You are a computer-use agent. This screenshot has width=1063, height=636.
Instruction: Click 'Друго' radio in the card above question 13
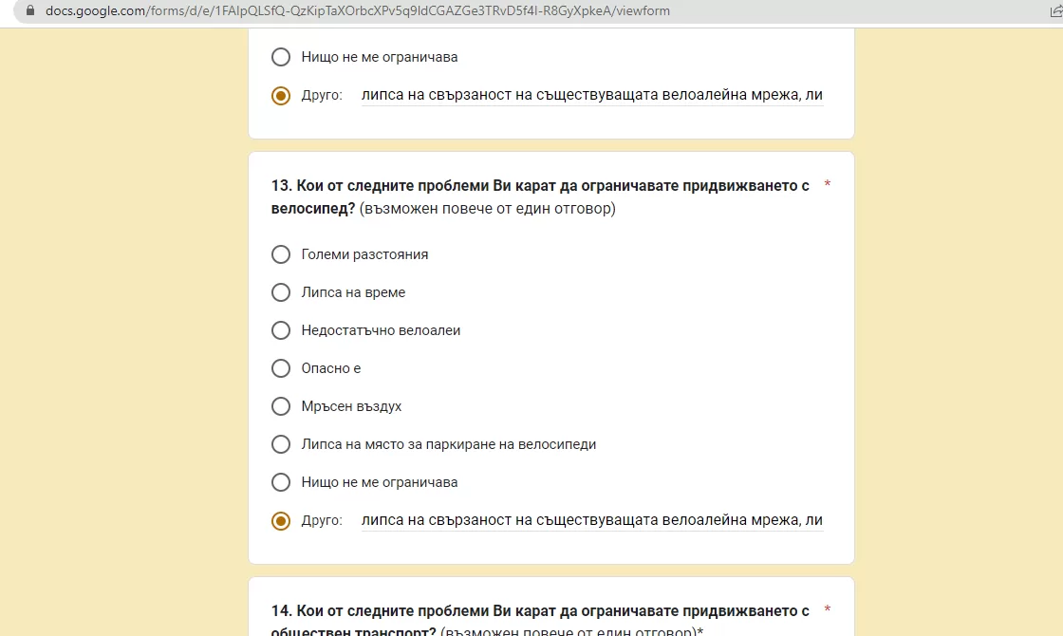pos(281,96)
